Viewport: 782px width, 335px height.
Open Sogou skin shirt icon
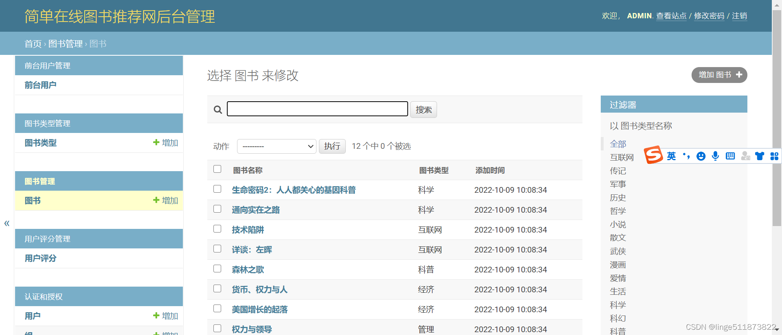point(760,156)
